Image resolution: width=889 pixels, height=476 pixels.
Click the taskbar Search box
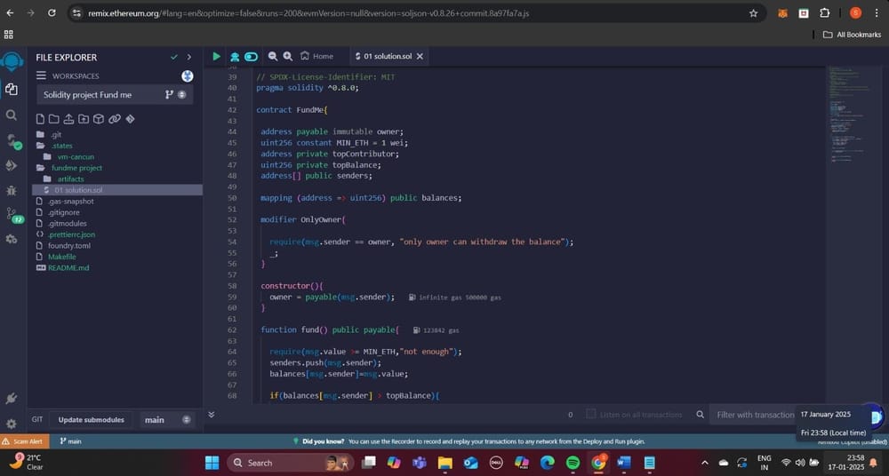pyautogui.click(x=291, y=463)
